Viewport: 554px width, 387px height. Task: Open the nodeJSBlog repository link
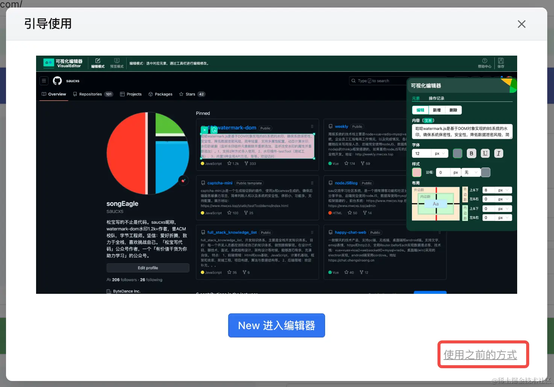click(346, 183)
